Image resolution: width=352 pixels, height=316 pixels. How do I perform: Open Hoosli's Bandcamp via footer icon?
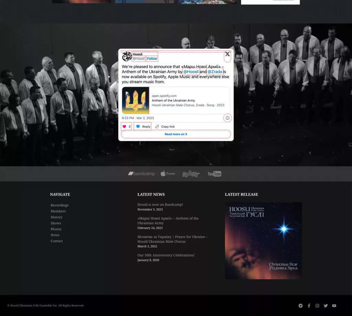[300, 306]
